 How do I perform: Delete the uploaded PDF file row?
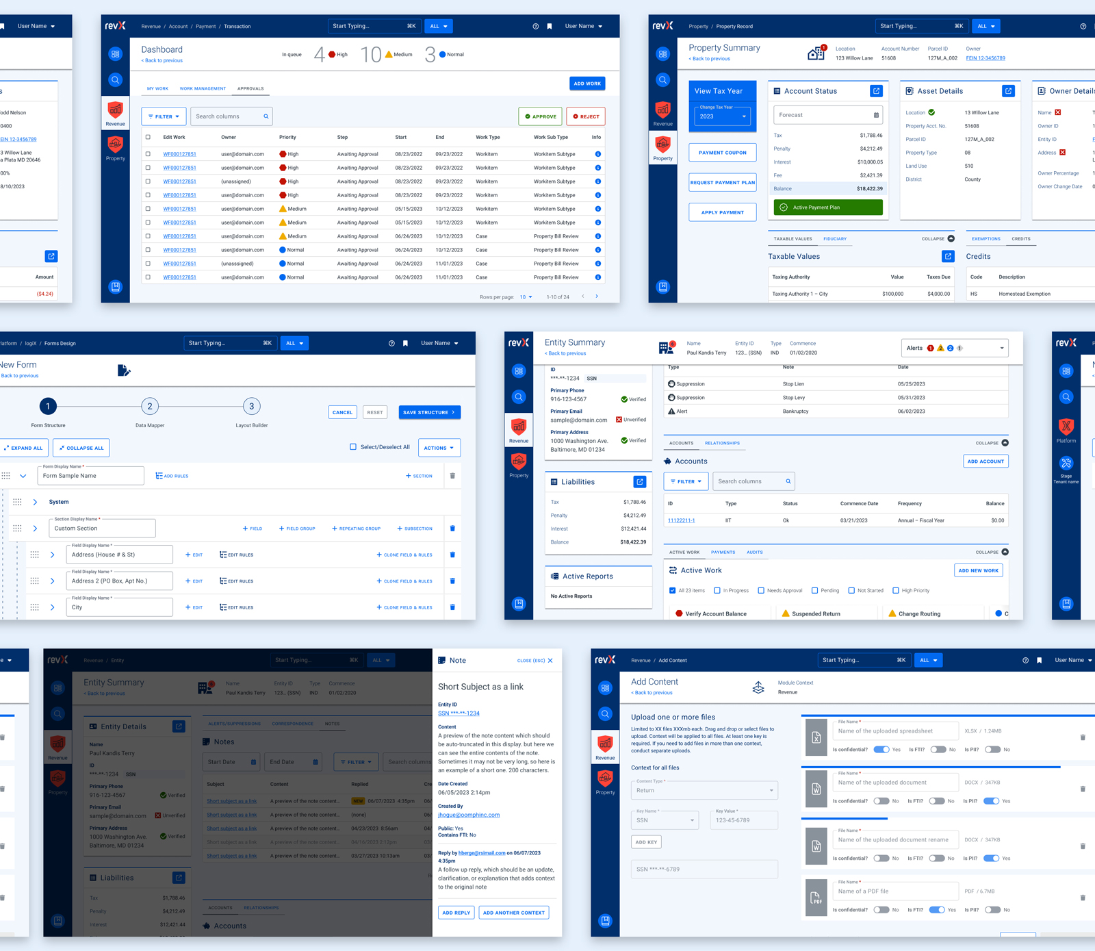(x=1083, y=898)
